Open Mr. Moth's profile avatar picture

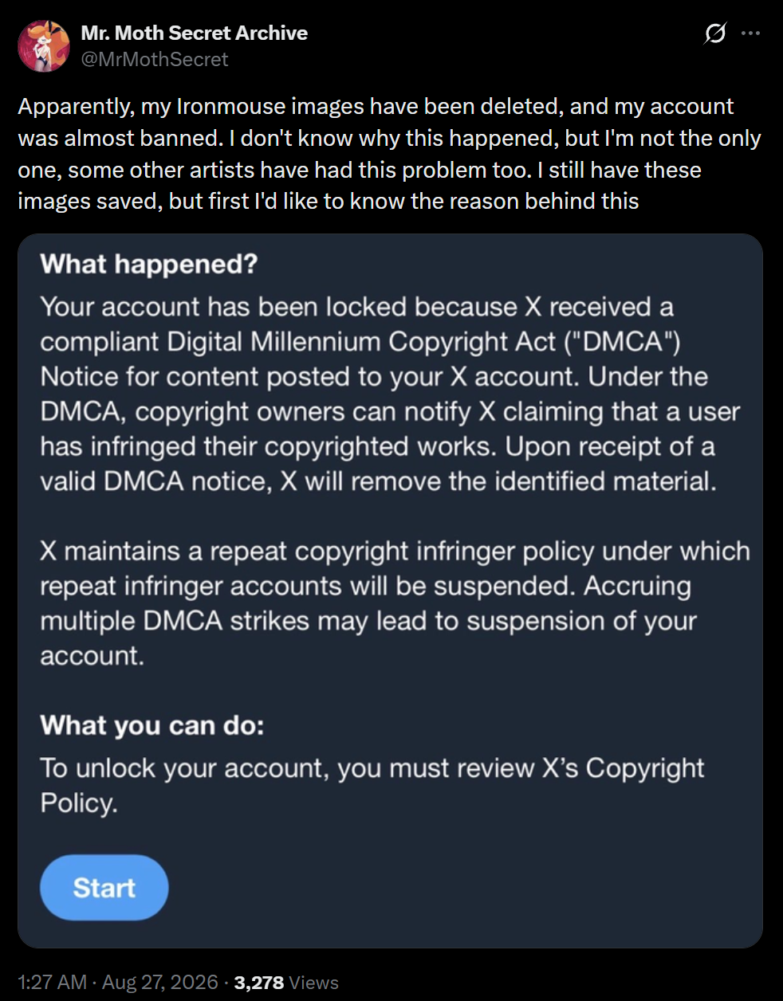tap(44, 46)
